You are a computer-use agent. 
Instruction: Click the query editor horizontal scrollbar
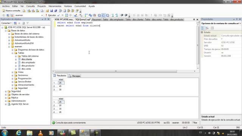pyautogui.click(x=116, y=71)
